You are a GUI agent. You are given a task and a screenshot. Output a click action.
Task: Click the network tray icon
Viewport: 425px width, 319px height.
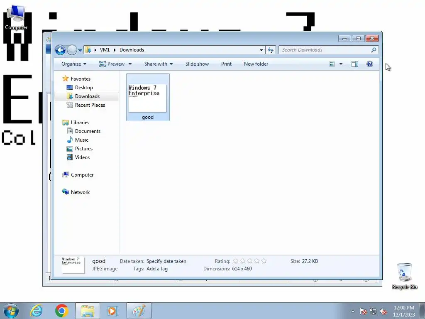point(373,311)
